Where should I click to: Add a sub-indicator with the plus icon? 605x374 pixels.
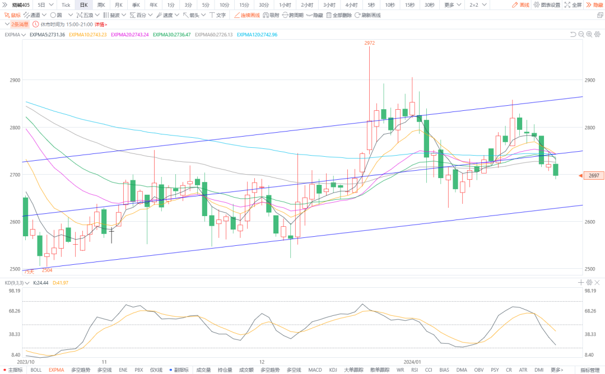pyautogui.click(x=581, y=283)
